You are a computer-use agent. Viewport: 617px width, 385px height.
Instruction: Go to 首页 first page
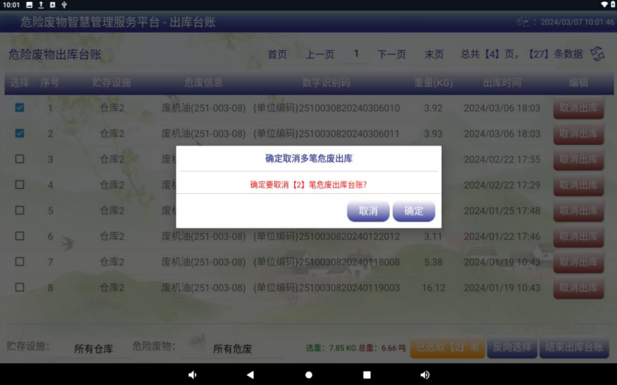click(277, 55)
